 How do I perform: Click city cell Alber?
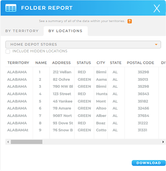pyautogui.click(x=101, y=116)
